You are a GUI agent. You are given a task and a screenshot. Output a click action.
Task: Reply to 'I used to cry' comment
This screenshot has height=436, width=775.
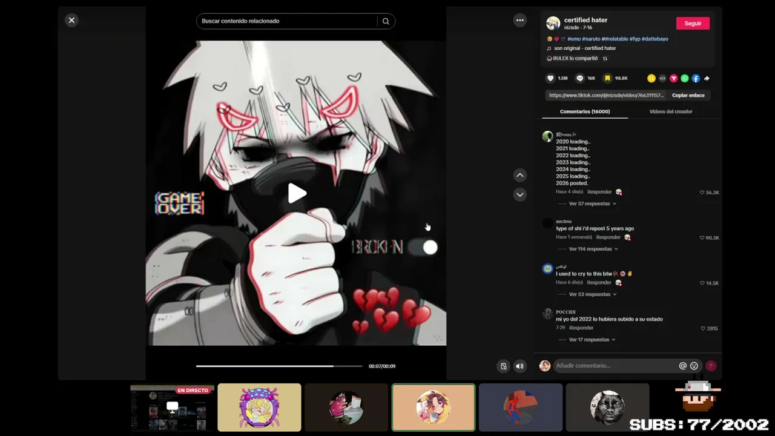(x=599, y=283)
